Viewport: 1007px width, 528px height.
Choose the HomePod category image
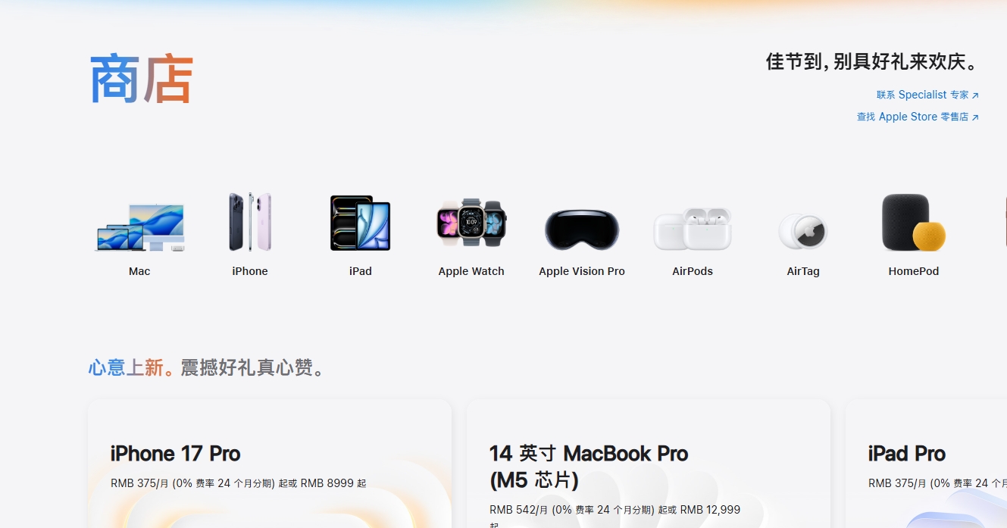[914, 223]
